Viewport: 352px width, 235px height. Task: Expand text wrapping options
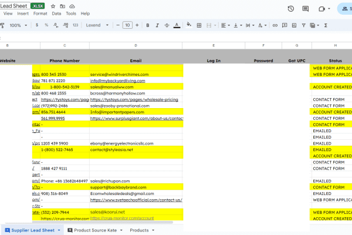click(253, 25)
